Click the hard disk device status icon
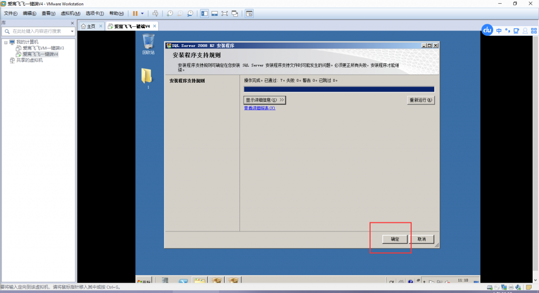 click(x=490, y=287)
